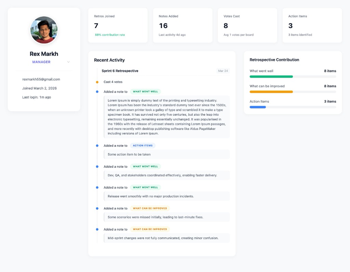The width and height of the screenshot is (350, 272).
Task: Click the WHAT CAN BE IMPROVED badge above scenarios note
Action: tap(150, 208)
